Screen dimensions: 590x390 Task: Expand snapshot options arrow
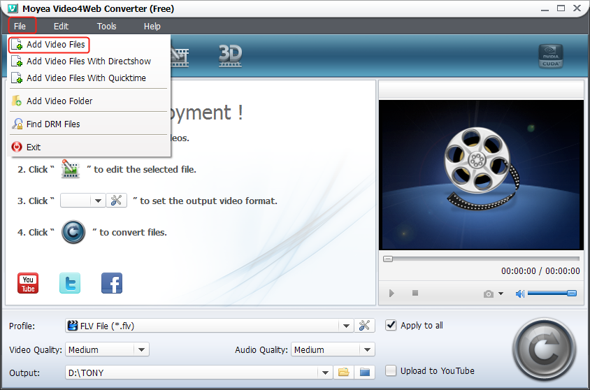[x=501, y=294]
